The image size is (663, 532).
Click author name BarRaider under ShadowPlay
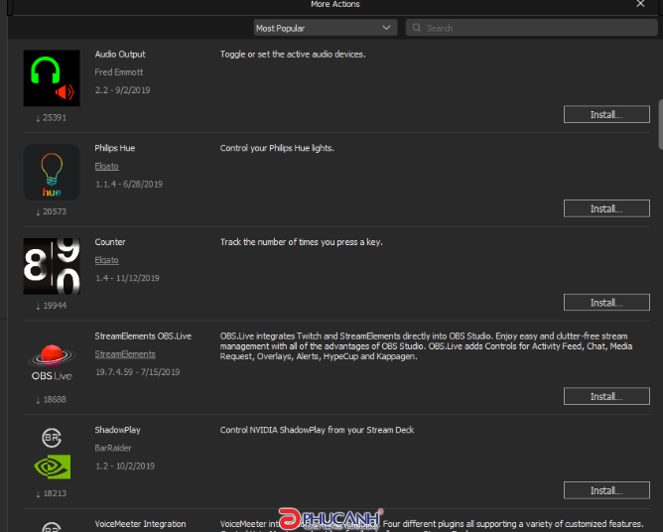(113, 448)
